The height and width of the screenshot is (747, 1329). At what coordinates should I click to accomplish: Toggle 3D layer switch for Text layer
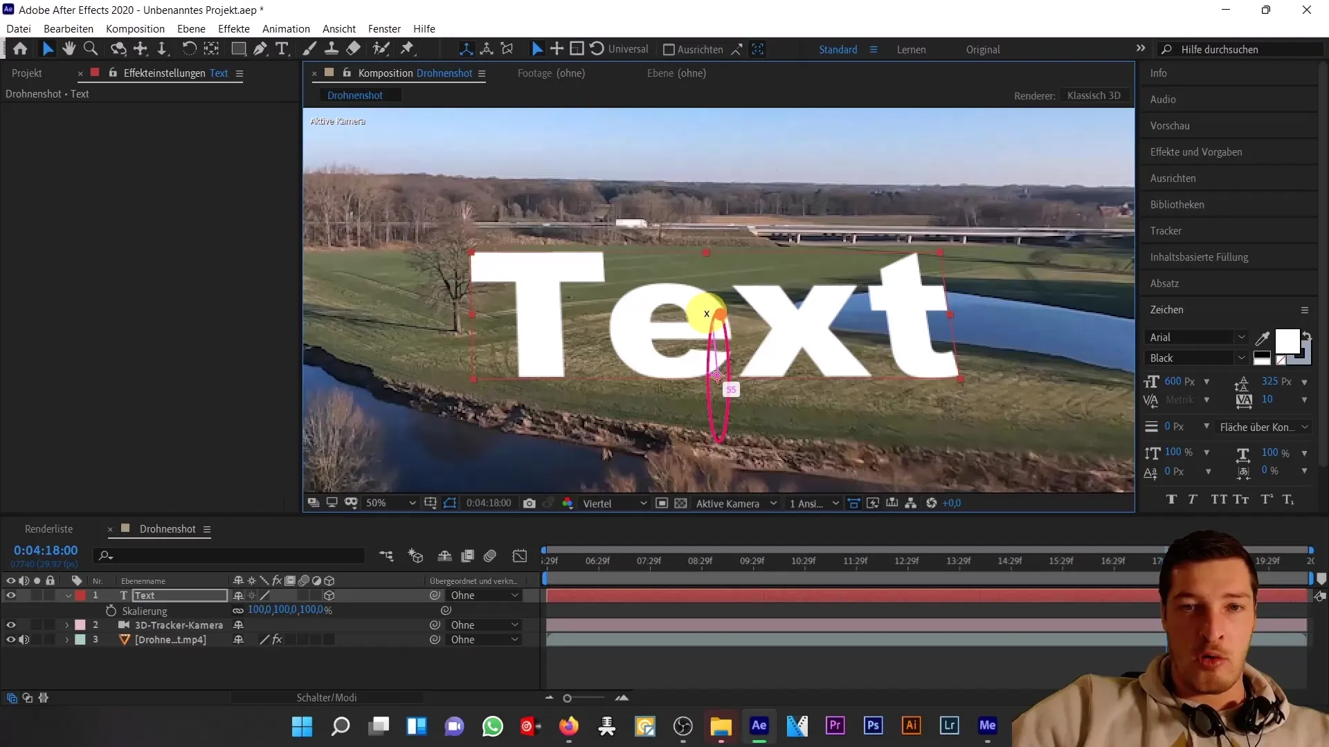coord(329,595)
